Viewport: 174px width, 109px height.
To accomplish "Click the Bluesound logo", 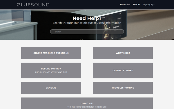I will 33,5.
